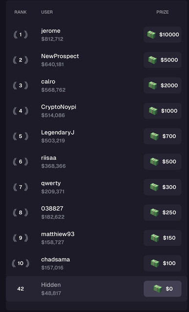
Task: Select the Hidden user row at rank 42
Action: coord(97,289)
